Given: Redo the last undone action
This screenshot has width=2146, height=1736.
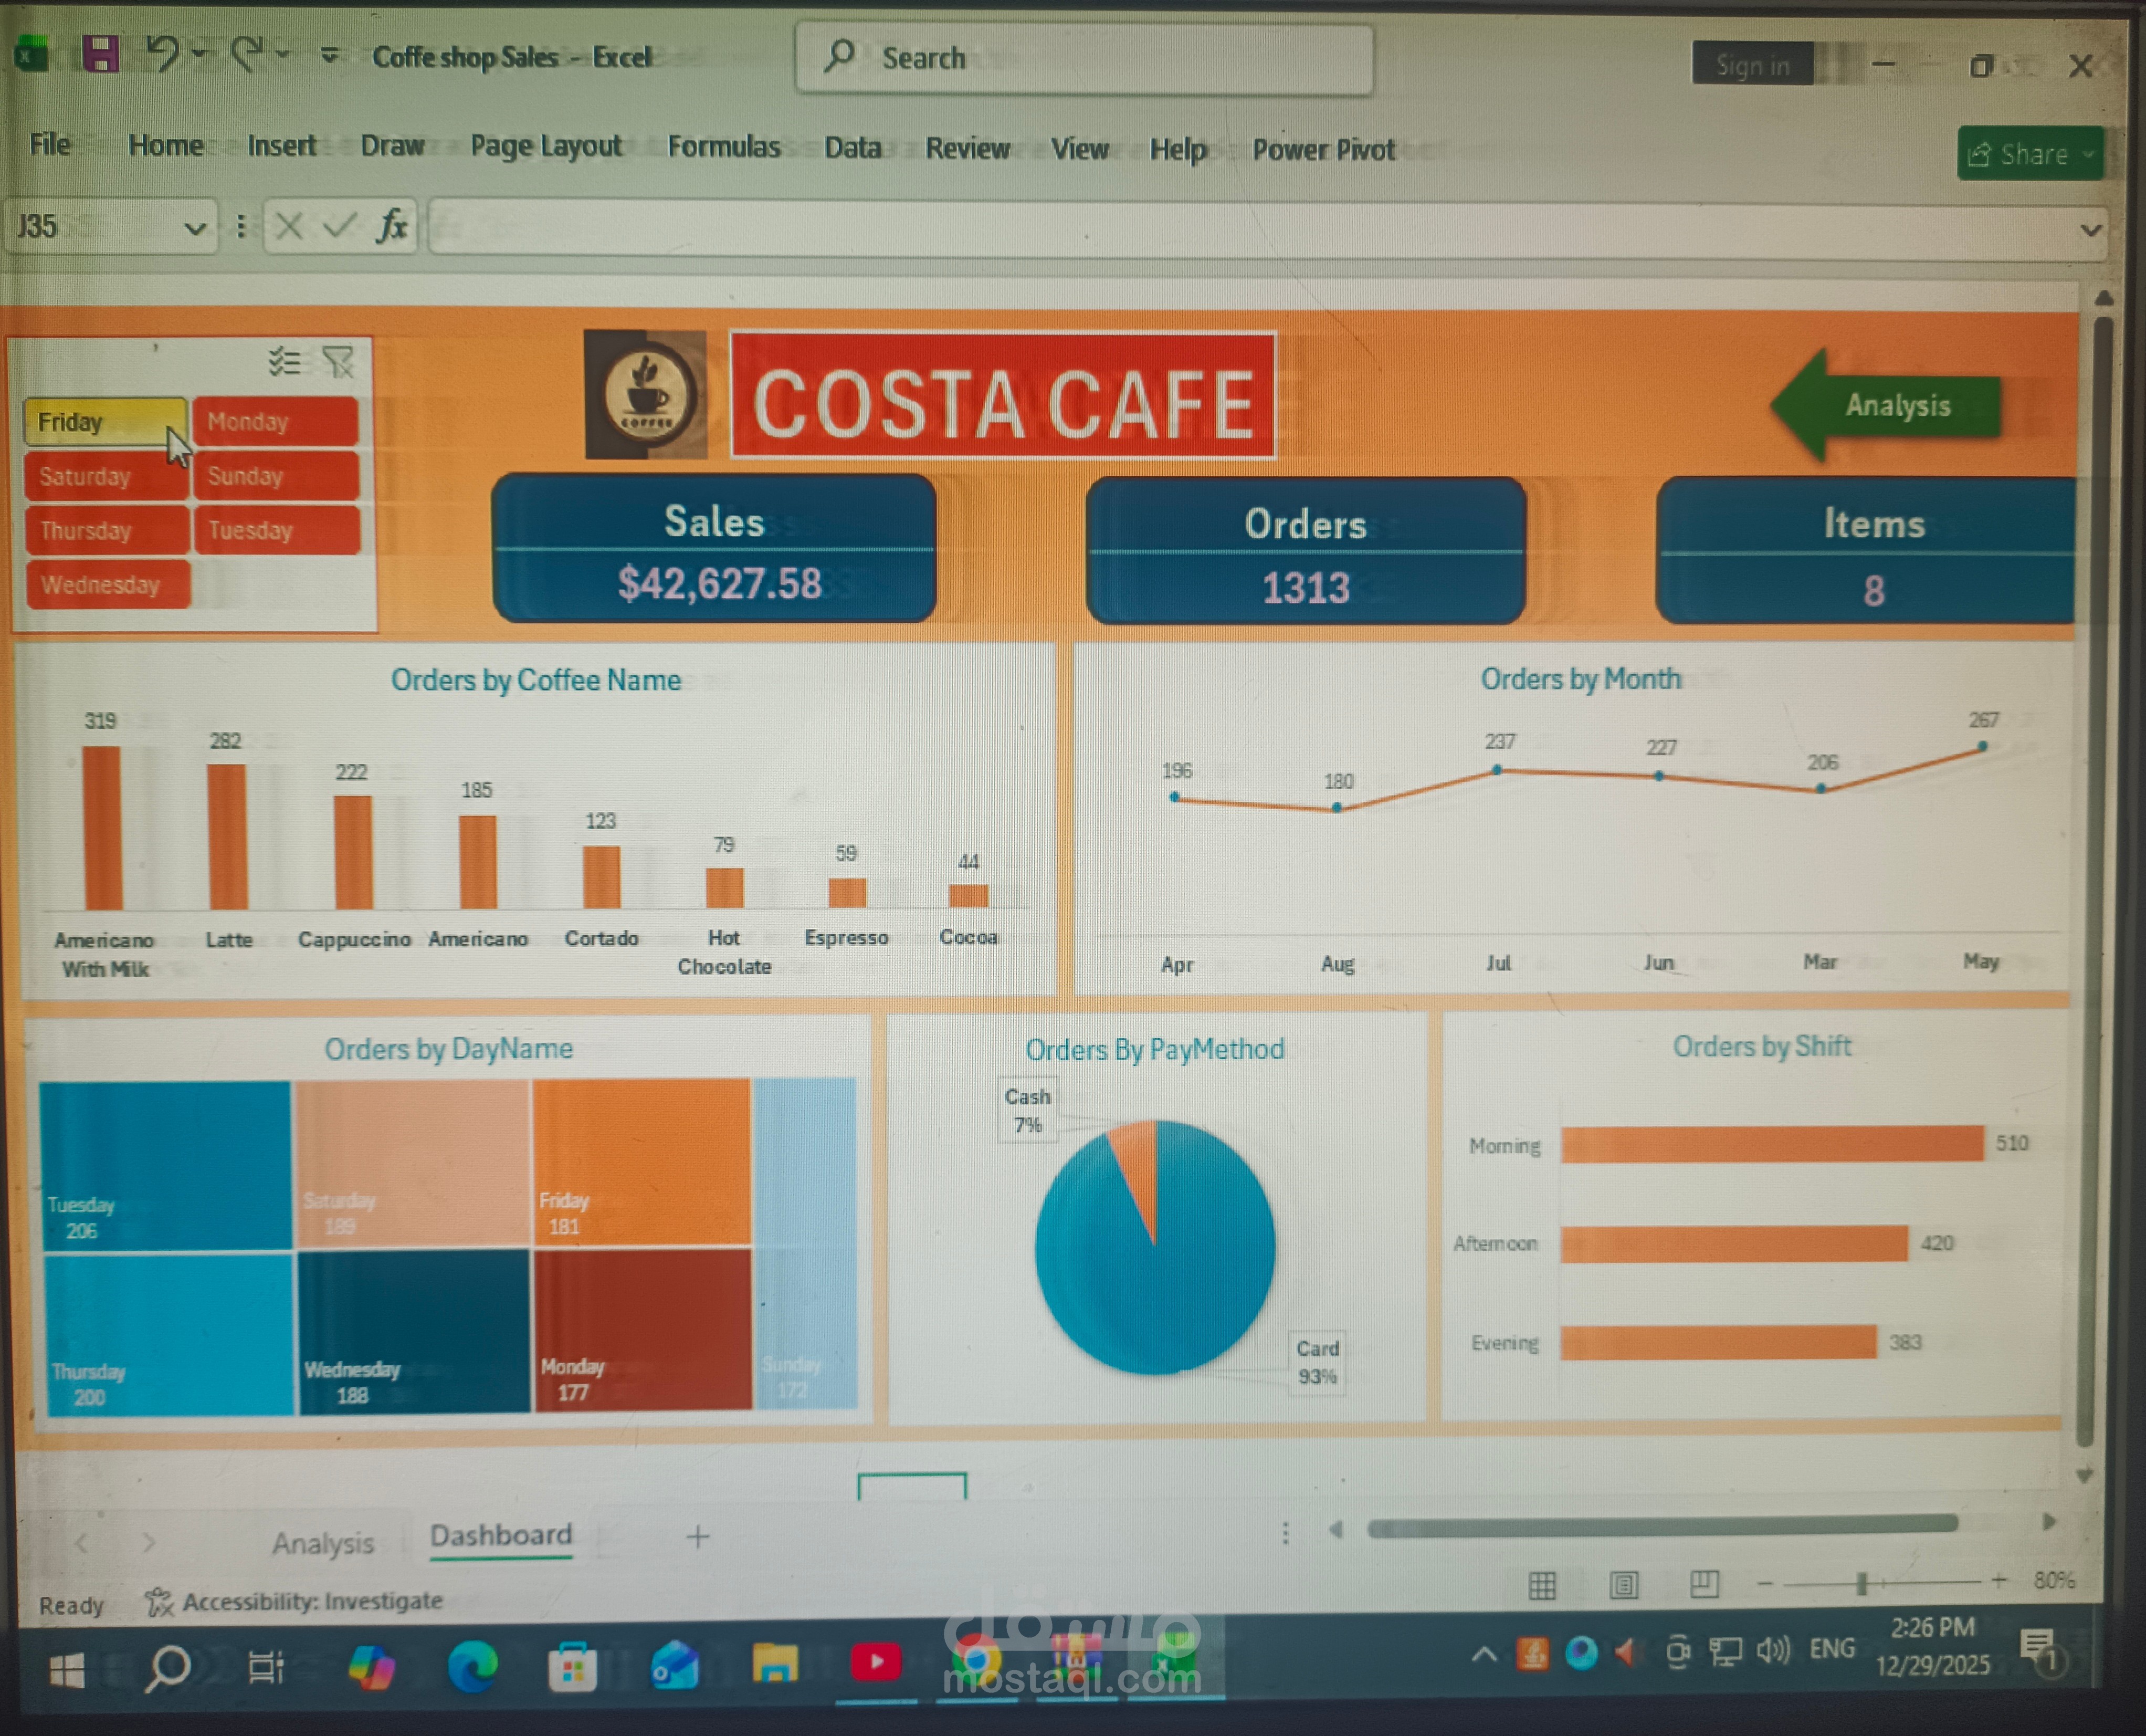Looking at the screenshot, I should coord(247,54).
